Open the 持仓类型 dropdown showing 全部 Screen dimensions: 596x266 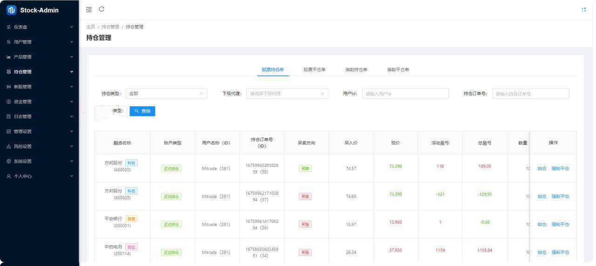tap(166, 93)
